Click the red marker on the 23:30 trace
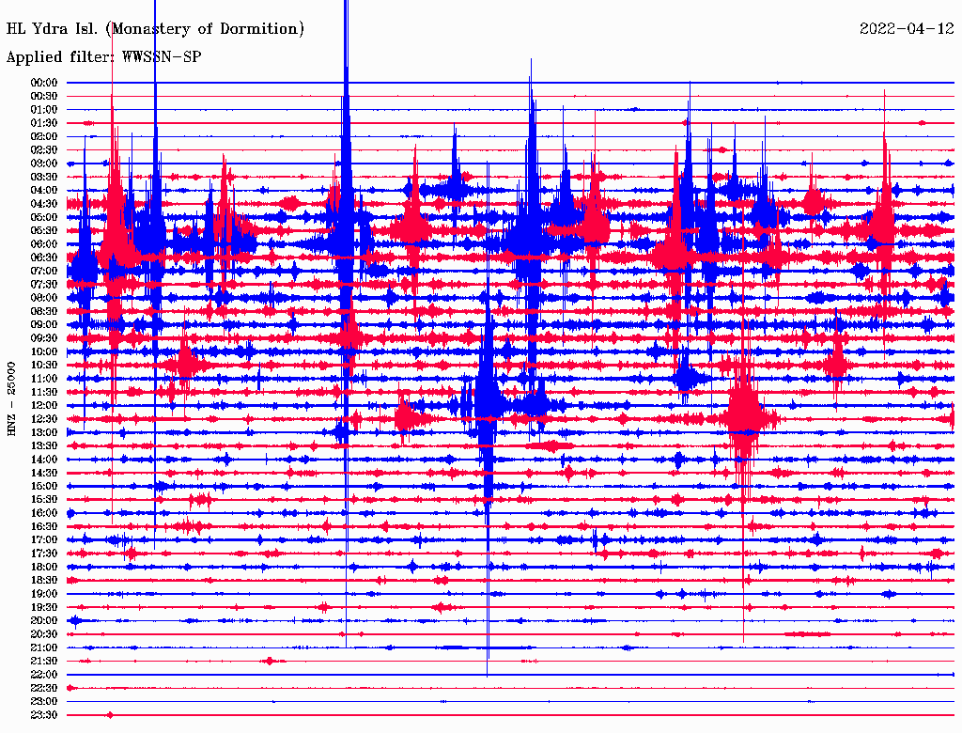 pos(110,715)
